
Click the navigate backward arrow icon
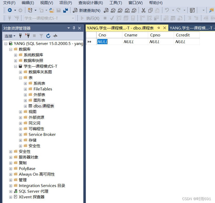[10, 10]
